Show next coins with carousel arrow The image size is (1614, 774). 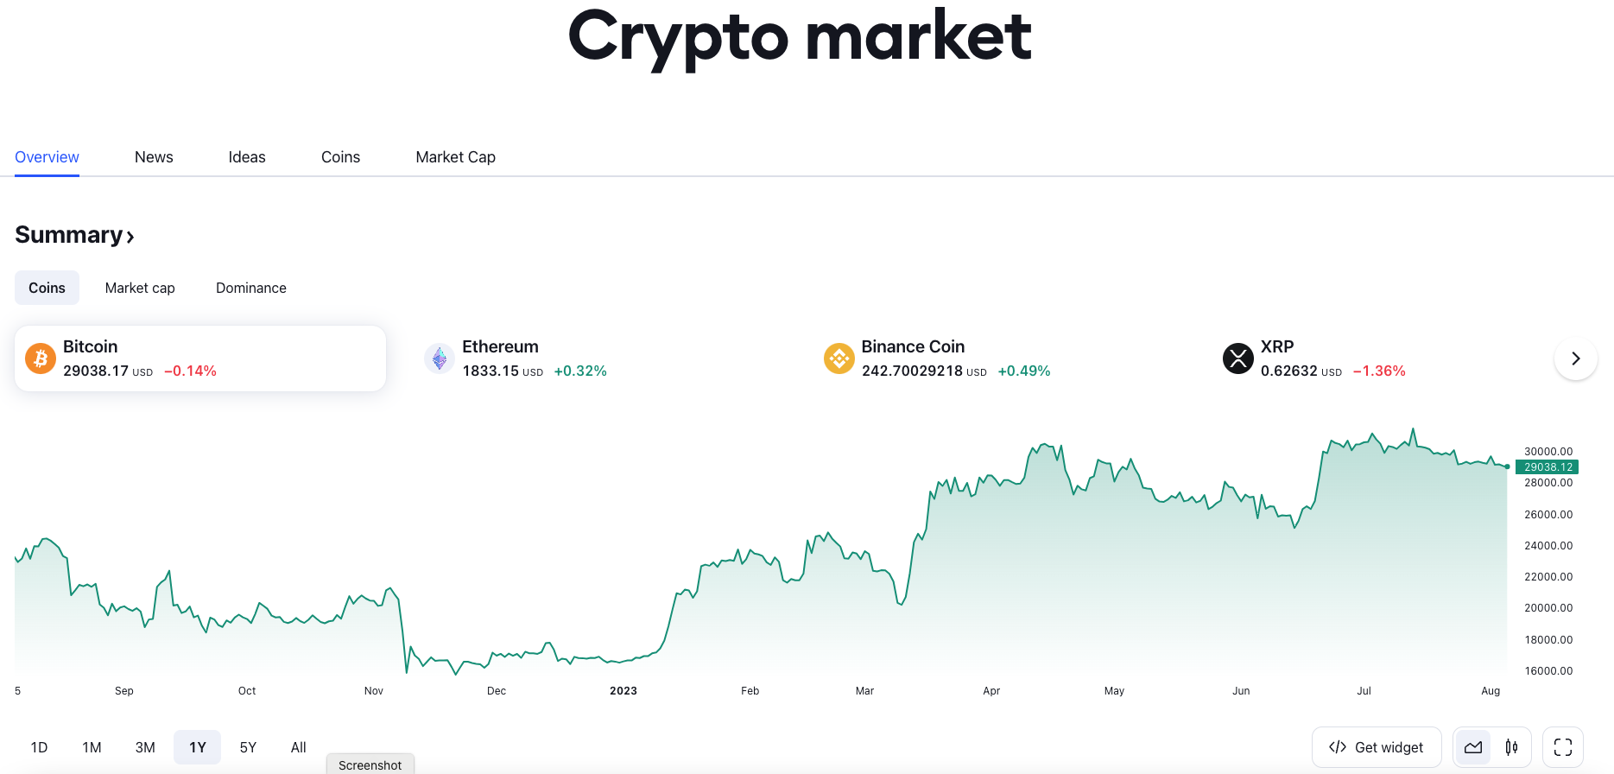coord(1575,358)
